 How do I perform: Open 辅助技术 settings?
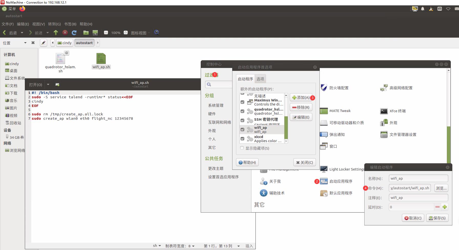pos(272,193)
